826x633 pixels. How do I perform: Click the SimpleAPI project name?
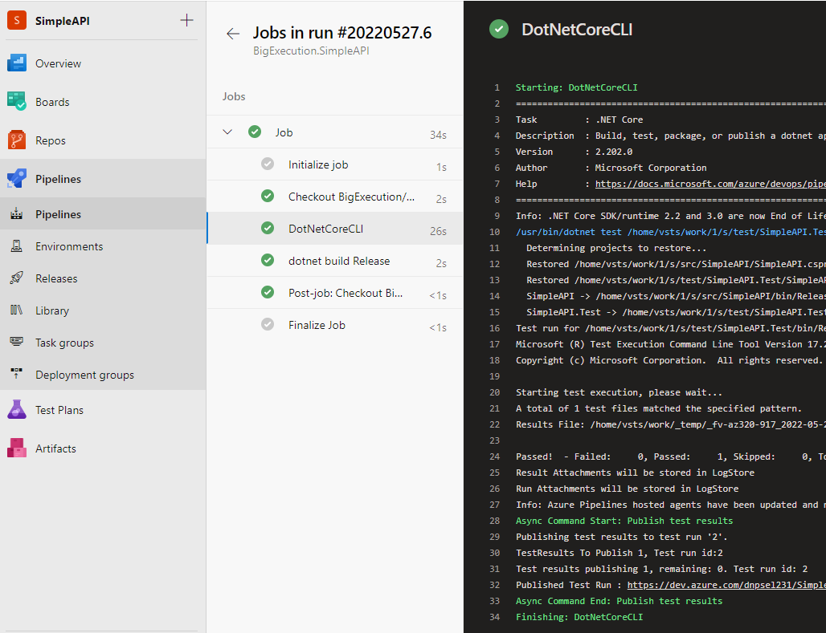point(62,21)
